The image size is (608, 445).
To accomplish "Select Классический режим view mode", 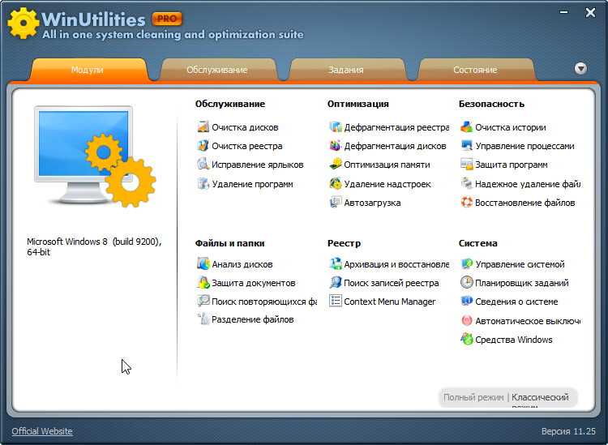I will (540, 400).
